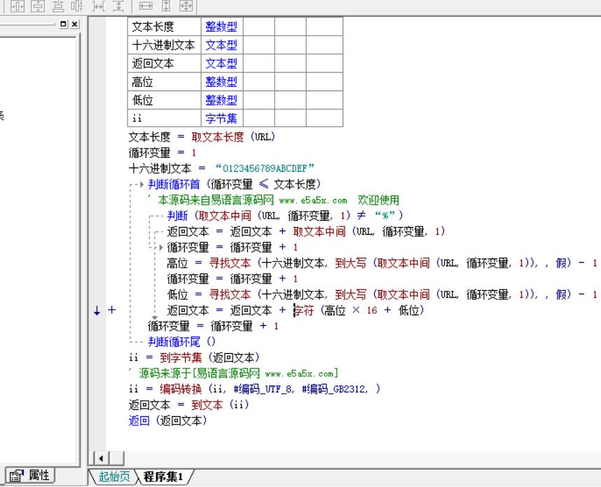Image resolution: width=601 pixels, height=487 pixels.
Task: Click 取文本中间 in the 返回文本 append line
Action: tap(319, 231)
